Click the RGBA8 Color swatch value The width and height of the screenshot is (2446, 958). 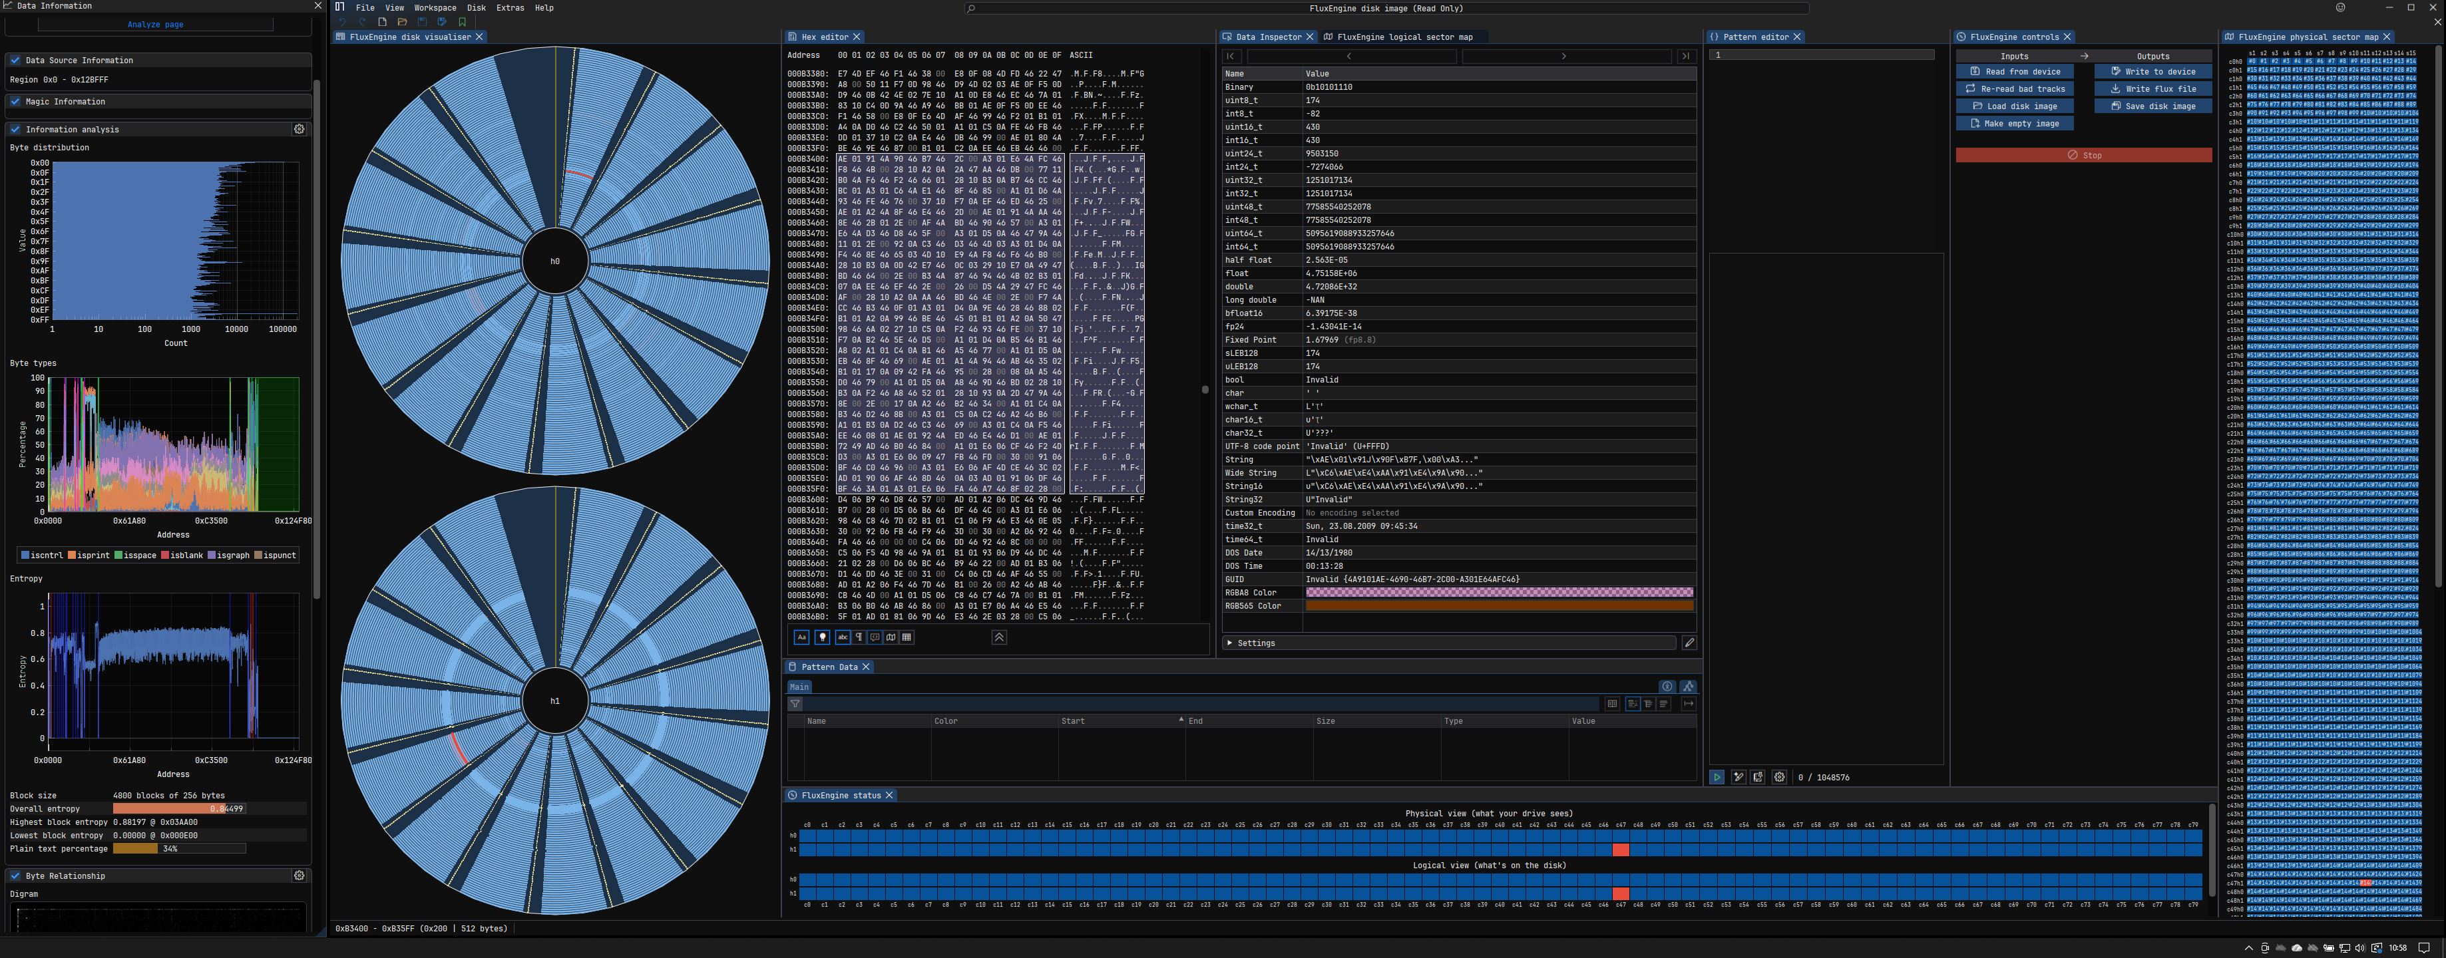pos(1498,593)
